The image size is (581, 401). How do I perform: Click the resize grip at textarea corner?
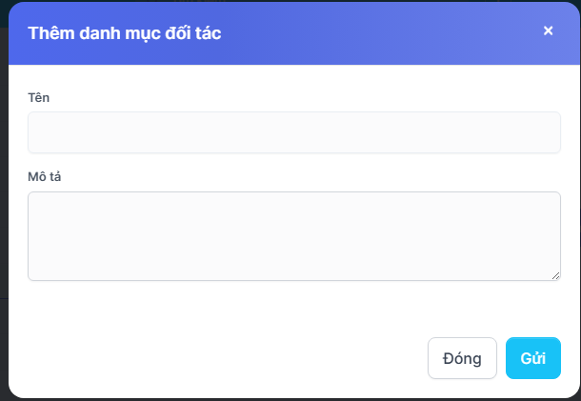(x=555, y=275)
